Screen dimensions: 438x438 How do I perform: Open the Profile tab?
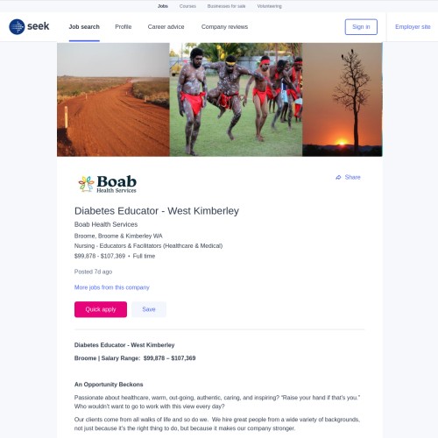point(124,27)
